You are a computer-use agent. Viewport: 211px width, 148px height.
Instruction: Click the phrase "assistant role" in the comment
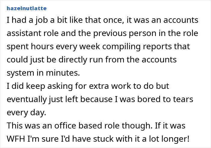pos(33,33)
